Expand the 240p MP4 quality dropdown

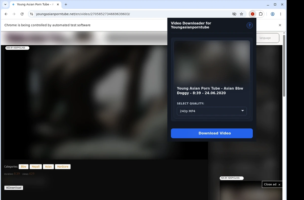tap(212, 111)
